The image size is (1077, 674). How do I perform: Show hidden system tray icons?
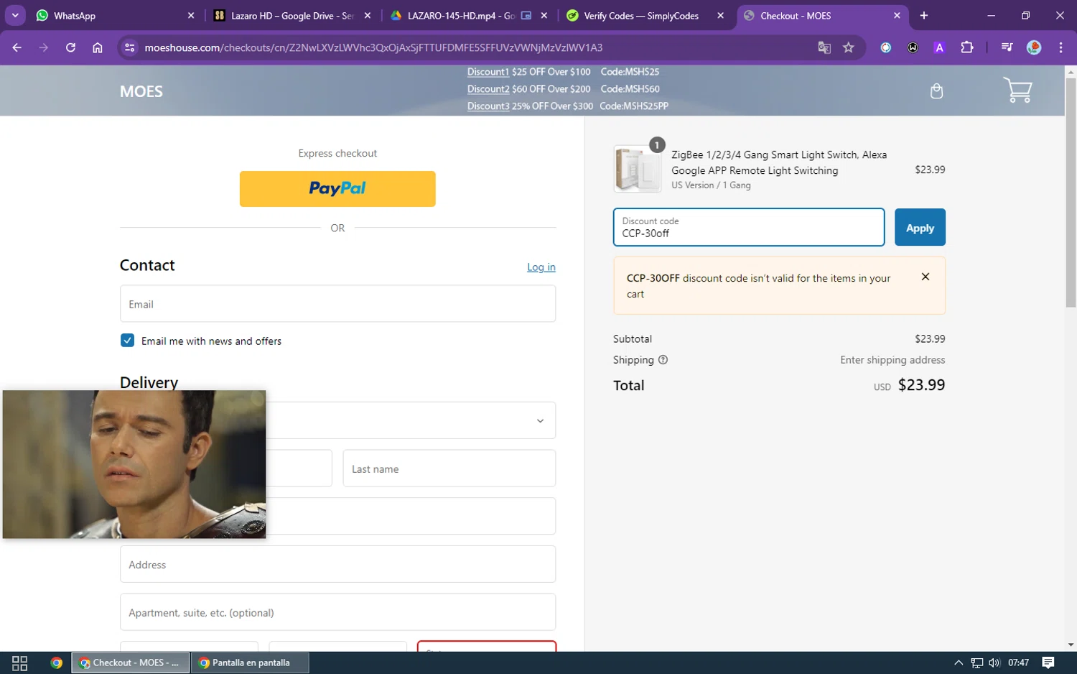pyautogui.click(x=958, y=663)
